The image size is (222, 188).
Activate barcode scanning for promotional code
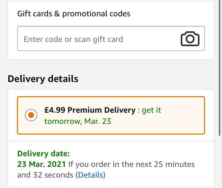coord(190,39)
